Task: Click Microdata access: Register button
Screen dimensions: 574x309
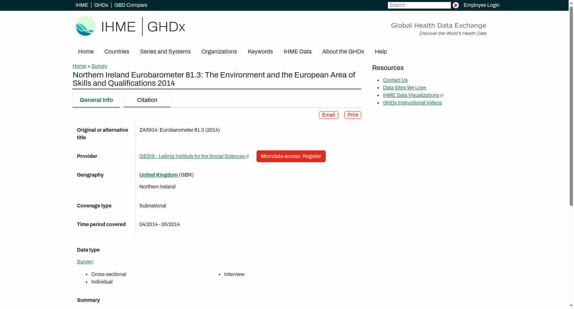Action: tap(291, 156)
